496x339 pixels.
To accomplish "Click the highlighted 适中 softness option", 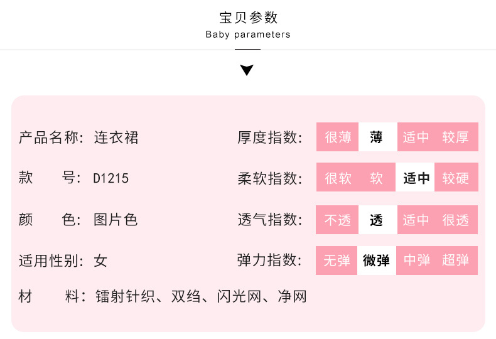I will pos(416,178).
